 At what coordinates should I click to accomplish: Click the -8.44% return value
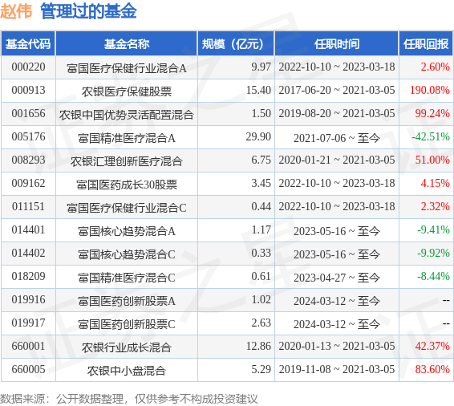click(433, 276)
